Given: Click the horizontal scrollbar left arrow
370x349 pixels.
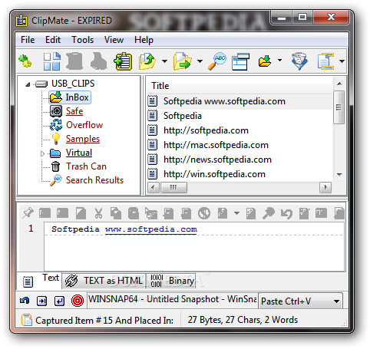Looking at the screenshot, I should (154, 188).
